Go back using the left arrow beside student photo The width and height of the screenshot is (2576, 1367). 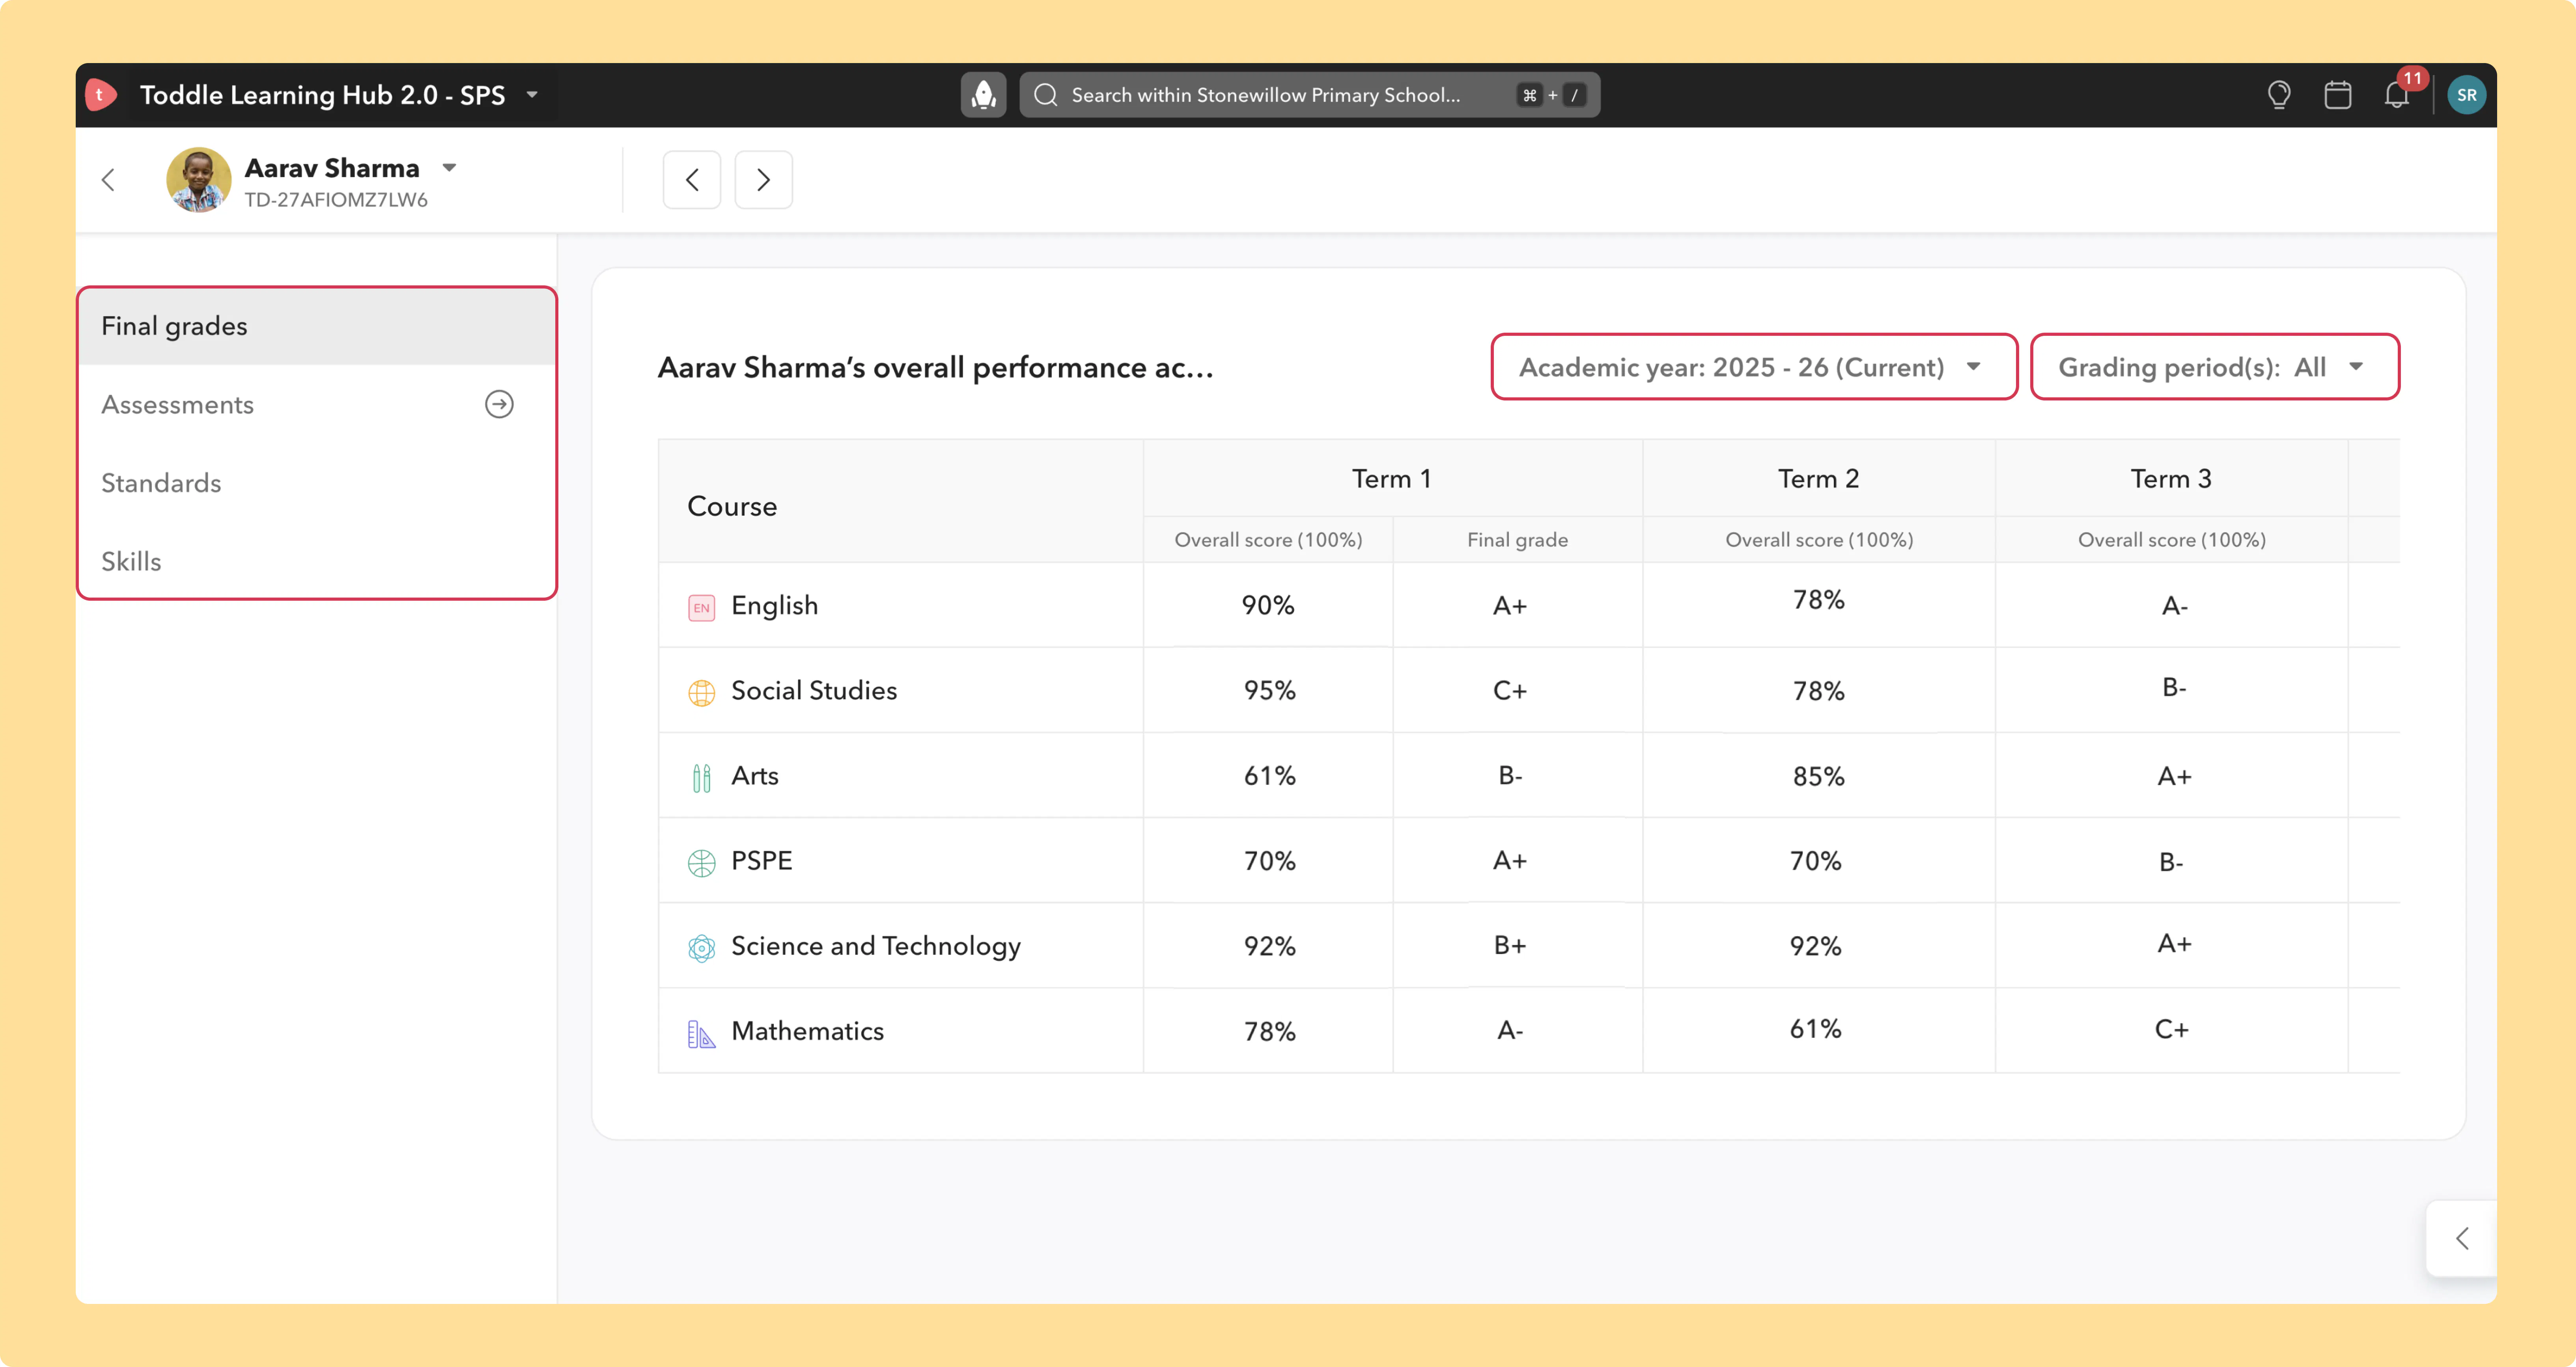109,180
